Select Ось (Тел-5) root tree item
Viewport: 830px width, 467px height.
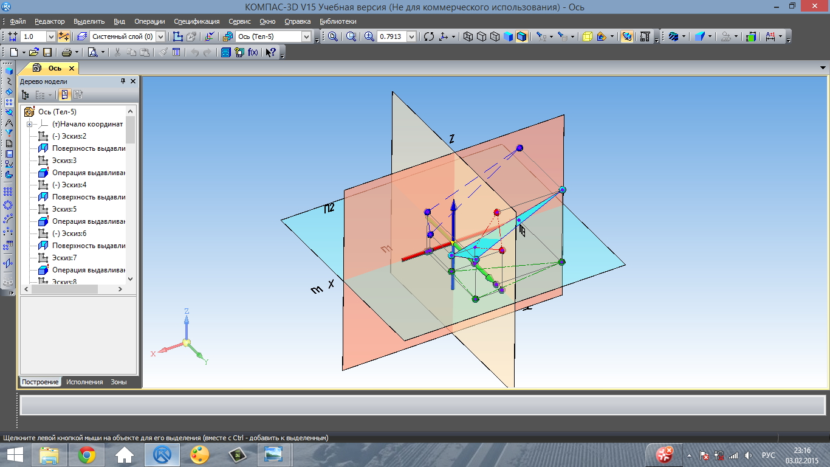57,112
